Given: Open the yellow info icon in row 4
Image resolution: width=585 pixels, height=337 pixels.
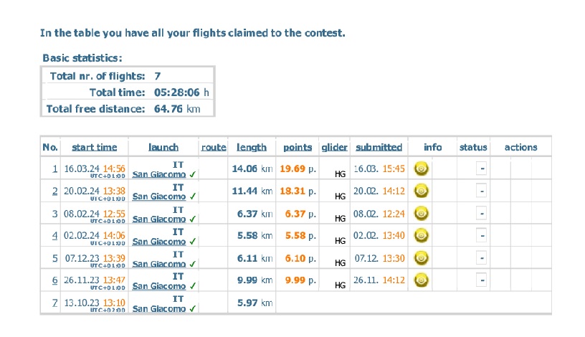Looking at the screenshot, I should 422,235.
